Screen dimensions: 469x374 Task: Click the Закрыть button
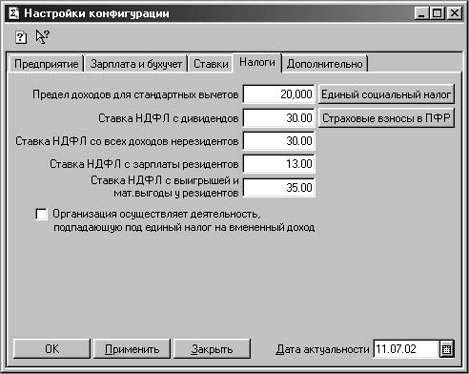(x=212, y=349)
